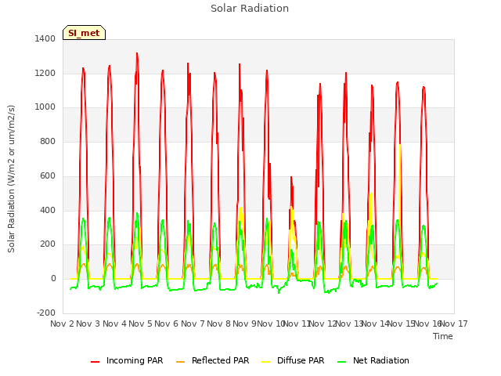This screenshot has height=376, width=501.
Task: Click the y-axis value 0
Action: [53, 279]
